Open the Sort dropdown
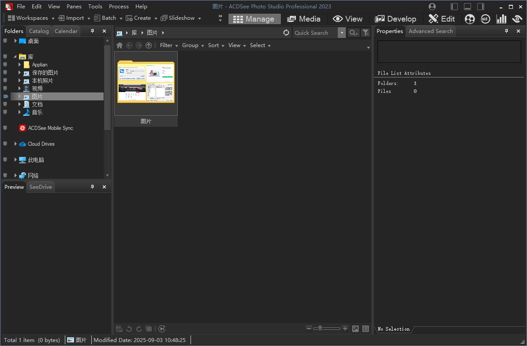This screenshot has width=527, height=346. (216, 45)
